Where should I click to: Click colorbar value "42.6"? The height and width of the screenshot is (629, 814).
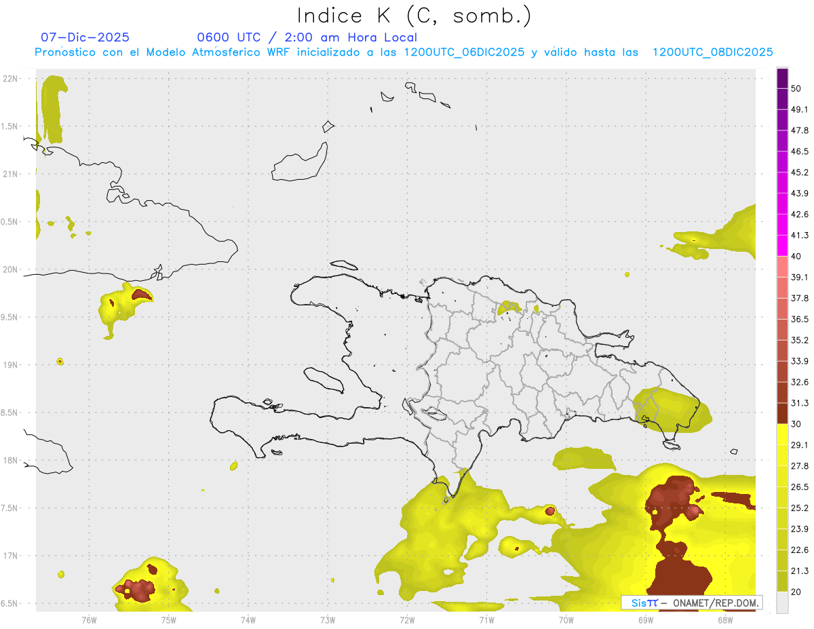[x=800, y=214]
